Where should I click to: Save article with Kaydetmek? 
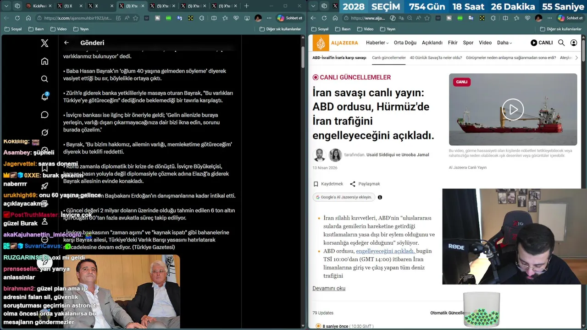pyautogui.click(x=328, y=184)
